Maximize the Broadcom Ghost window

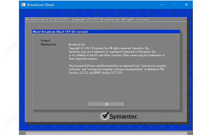pos(174,5)
